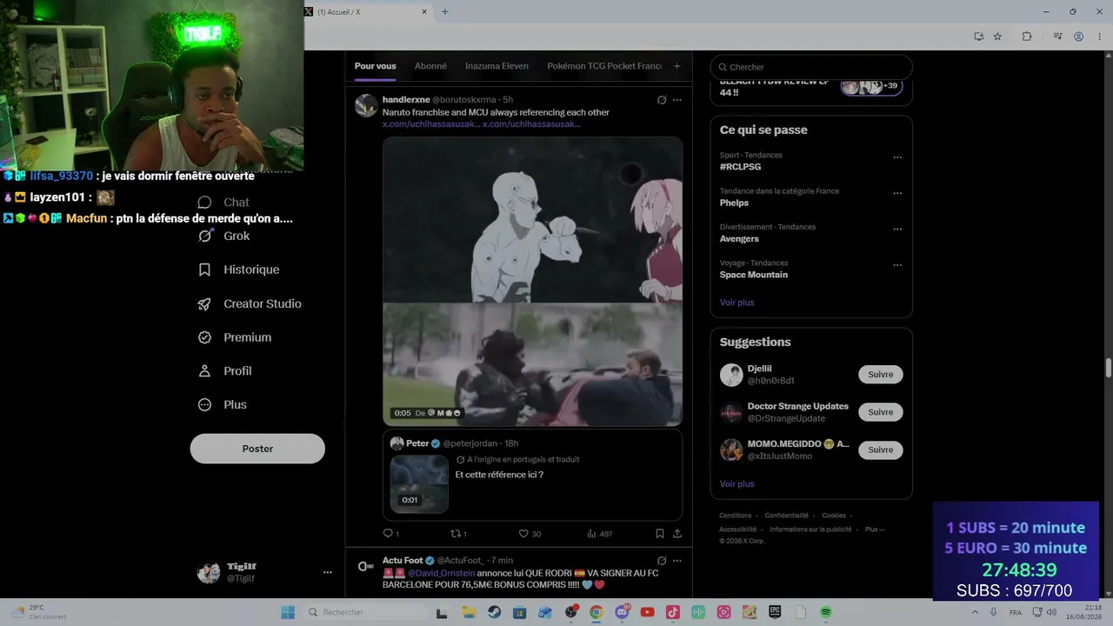Open the Chrome extensions puzzle icon
Screen dimensions: 1113x626
[1027, 37]
